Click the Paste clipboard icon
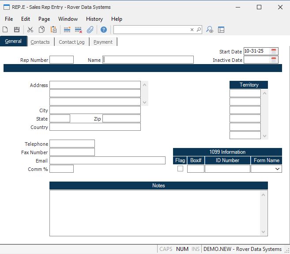This screenshot has height=254, width=290. pyautogui.click(x=53, y=30)
